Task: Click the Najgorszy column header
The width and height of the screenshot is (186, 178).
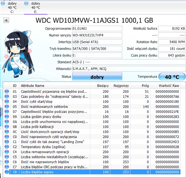Action: pos(120,86)
